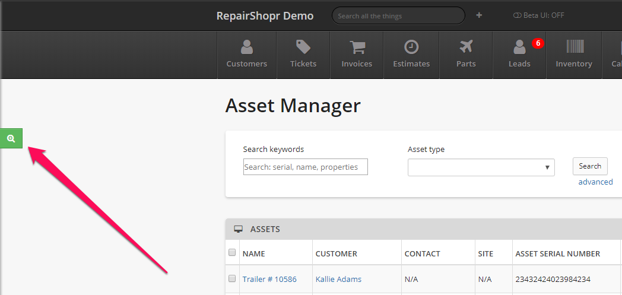Go to the Tickets section

click(303, 55)
